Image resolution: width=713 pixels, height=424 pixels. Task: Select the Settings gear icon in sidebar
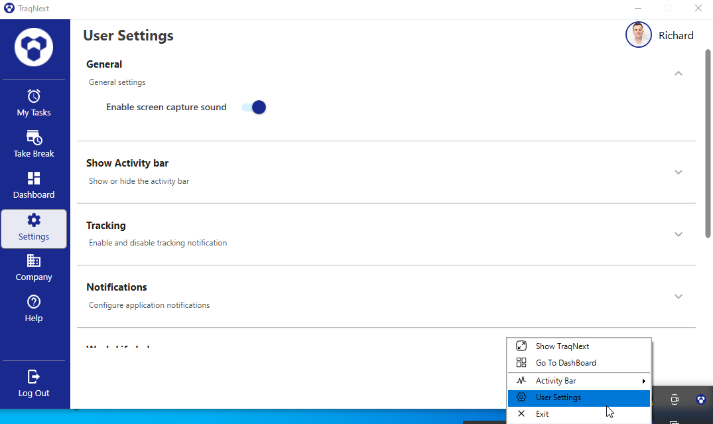(33, 220)
